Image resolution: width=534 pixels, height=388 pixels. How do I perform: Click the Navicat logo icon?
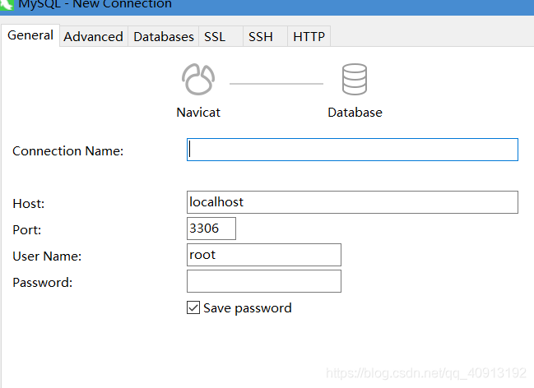[x=198, y=79]
